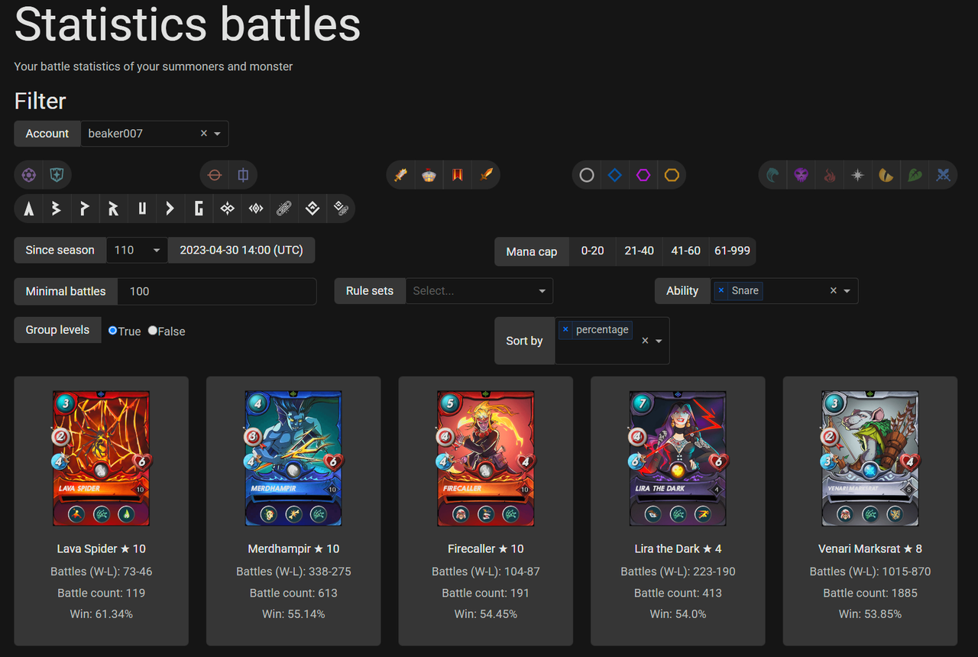The width and height of the screenshot is (978, 657).
Task: Select the 21-40 mana cap range
Action: (x=639, y=251)
